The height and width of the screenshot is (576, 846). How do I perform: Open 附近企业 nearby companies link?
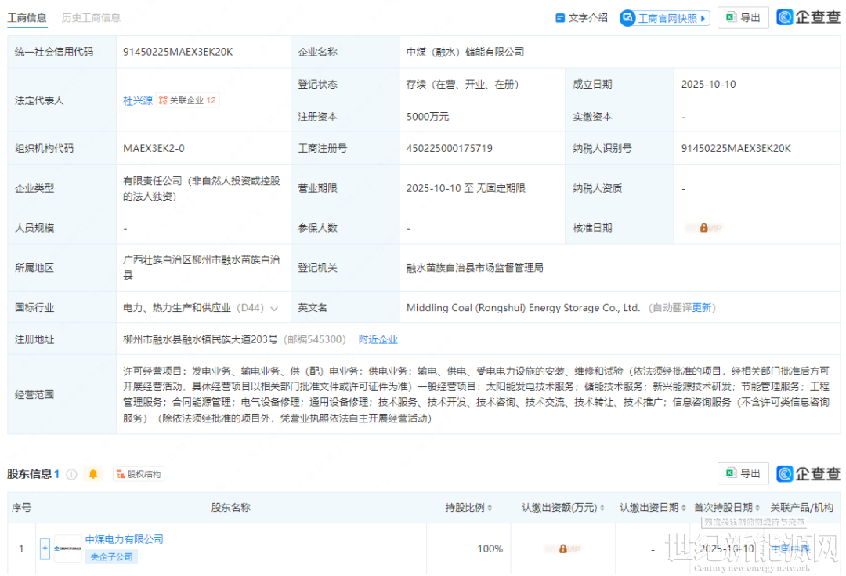coord(378,339)
